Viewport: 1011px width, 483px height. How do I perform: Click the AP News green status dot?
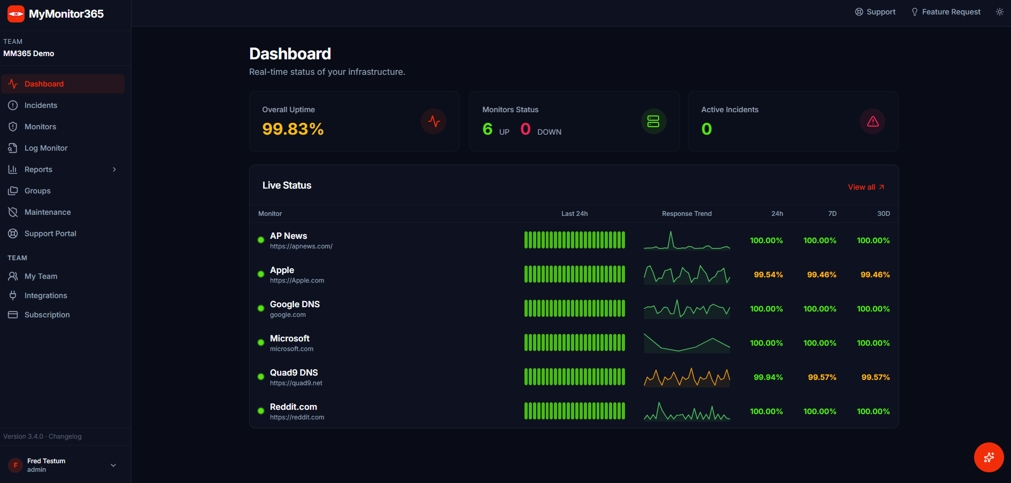[261, 240]
